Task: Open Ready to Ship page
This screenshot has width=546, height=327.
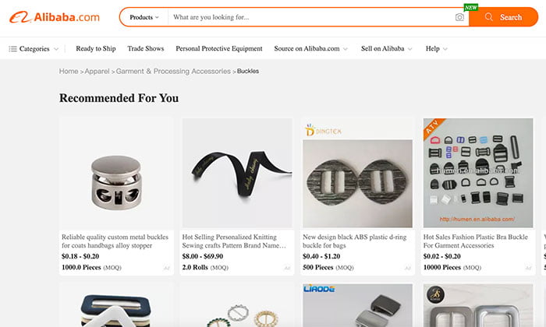Action: point(96,48)
